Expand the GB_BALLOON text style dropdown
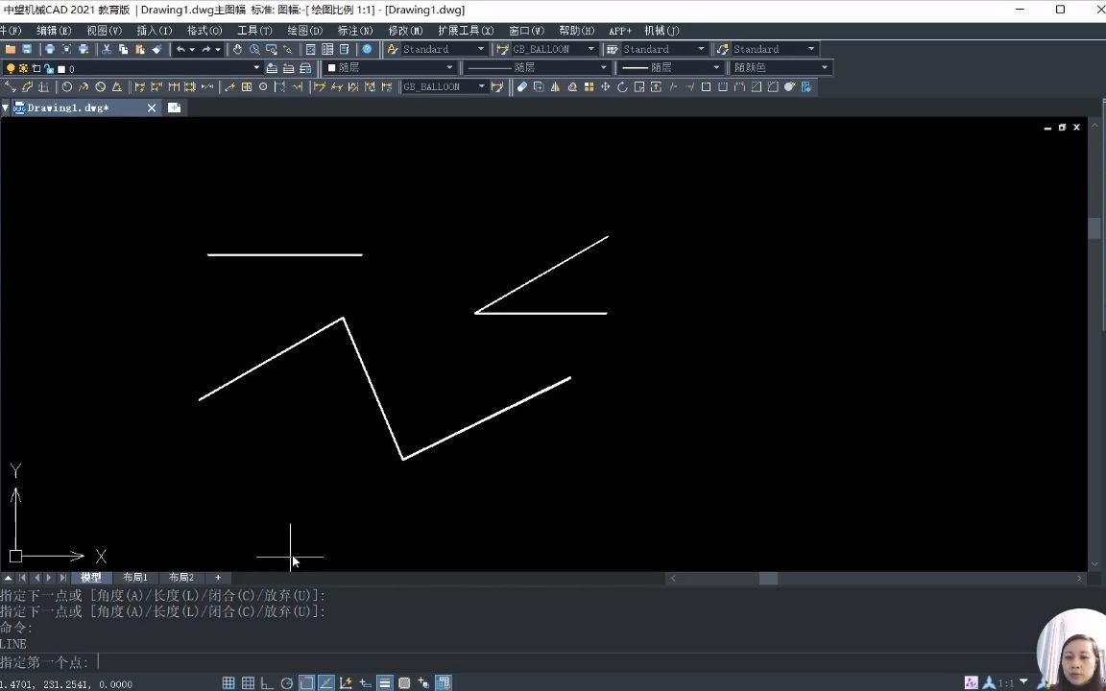 pos(590,48)
